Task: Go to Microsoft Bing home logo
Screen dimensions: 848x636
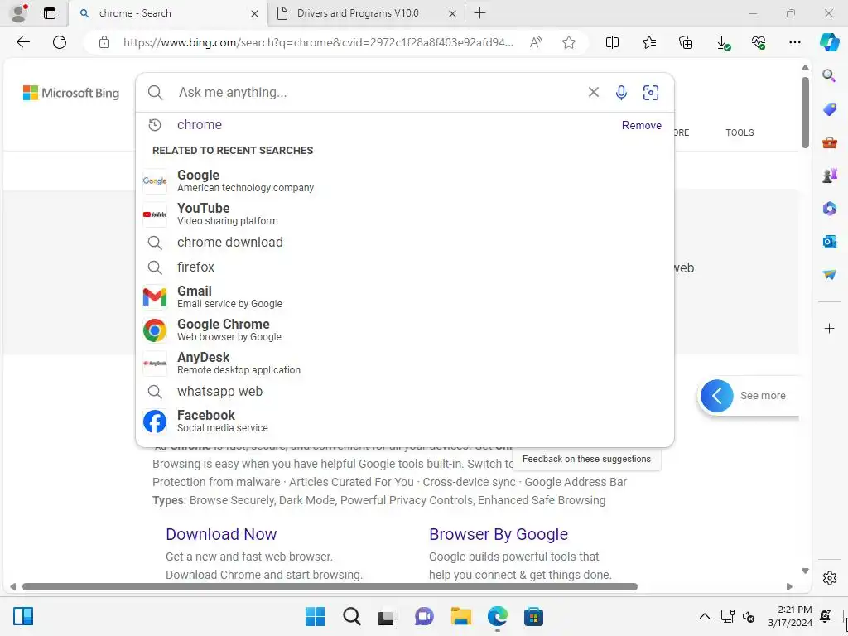Action: [71, 93]
